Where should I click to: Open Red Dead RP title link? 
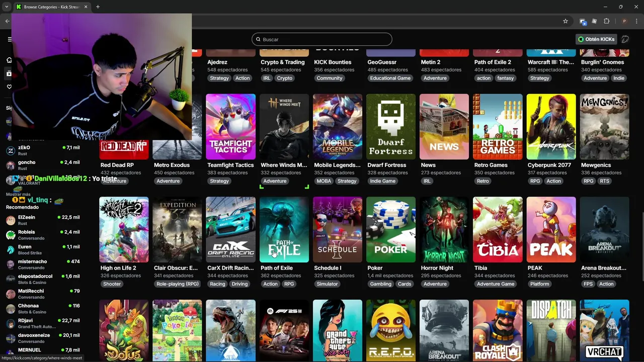[117, 165]
